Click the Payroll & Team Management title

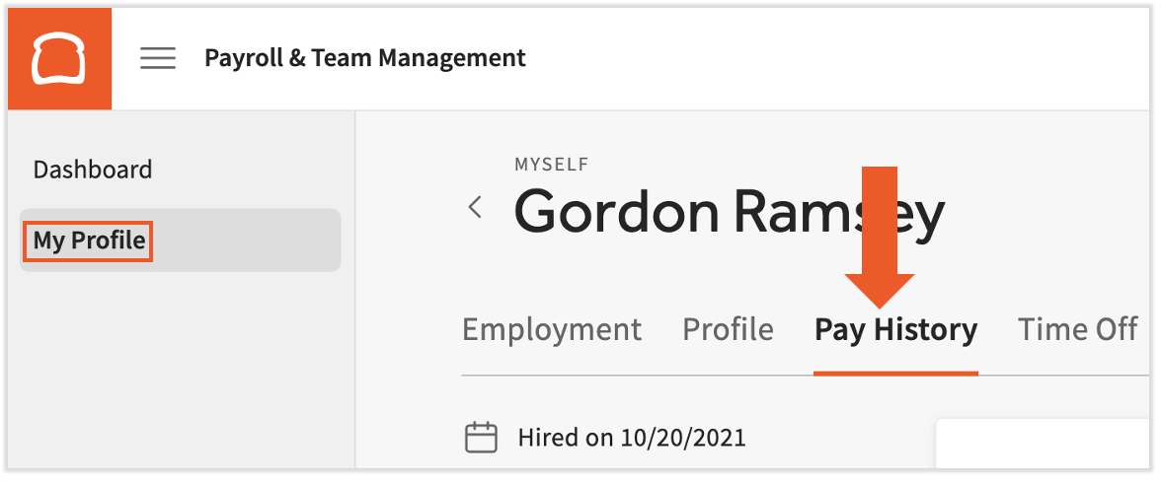click(365, 58)
